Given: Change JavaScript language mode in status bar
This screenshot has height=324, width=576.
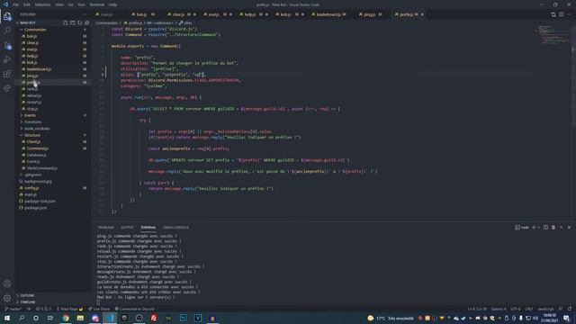Looking at the screenshot, I should (545, 309).
